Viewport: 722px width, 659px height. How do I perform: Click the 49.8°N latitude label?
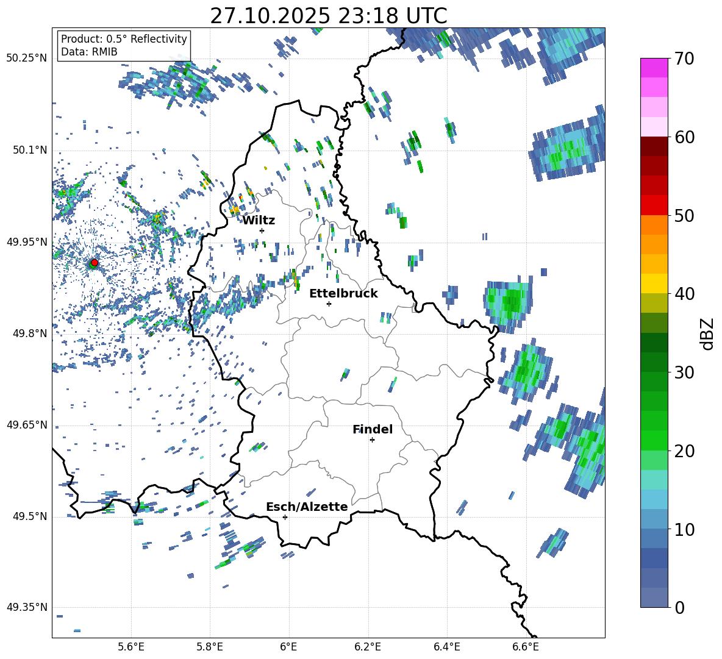(30, 333)
